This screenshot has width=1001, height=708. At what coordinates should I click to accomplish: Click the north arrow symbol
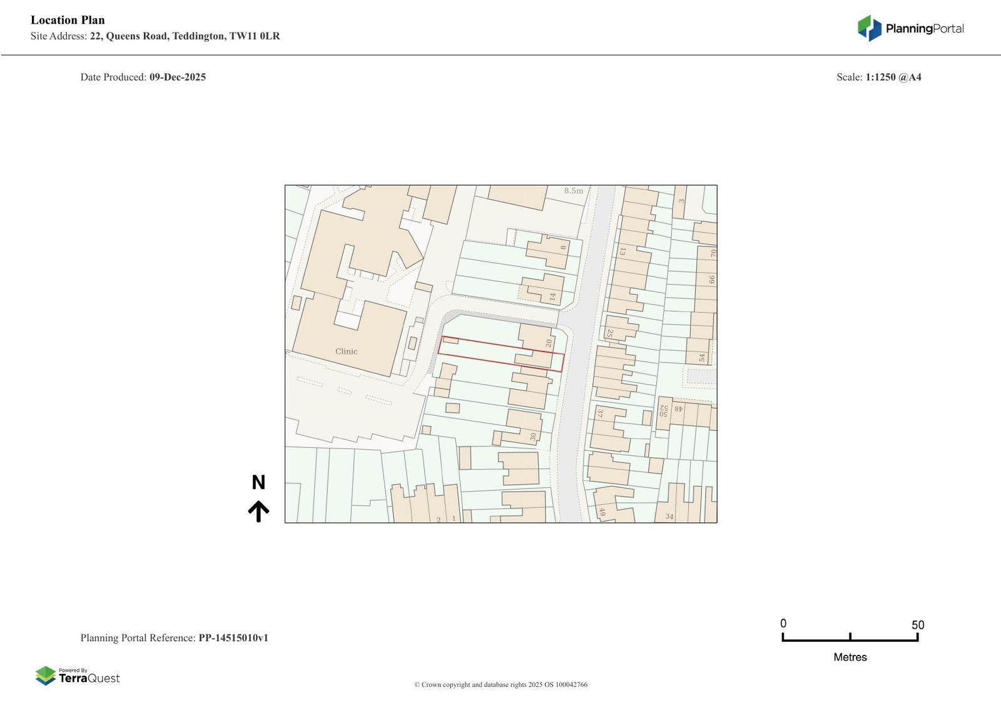point(258,511)
